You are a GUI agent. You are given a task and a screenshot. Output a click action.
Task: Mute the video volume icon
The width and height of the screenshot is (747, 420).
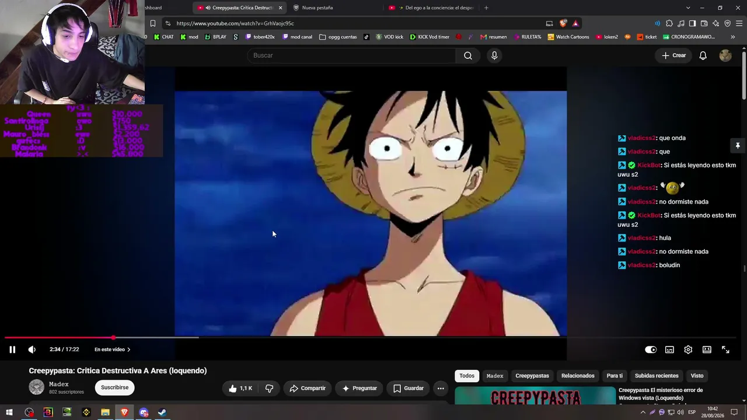pos(32,349)
